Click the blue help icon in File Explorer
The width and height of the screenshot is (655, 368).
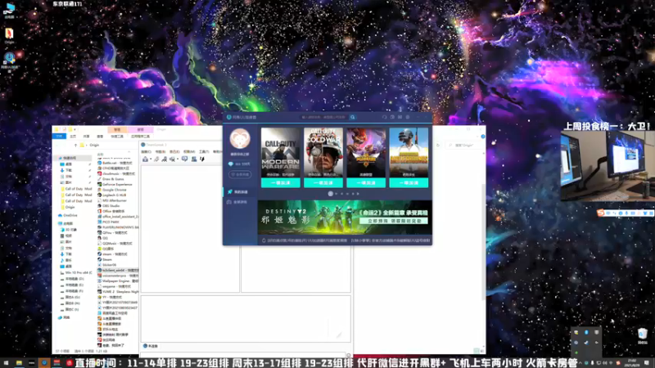click(x=483, y=137)
